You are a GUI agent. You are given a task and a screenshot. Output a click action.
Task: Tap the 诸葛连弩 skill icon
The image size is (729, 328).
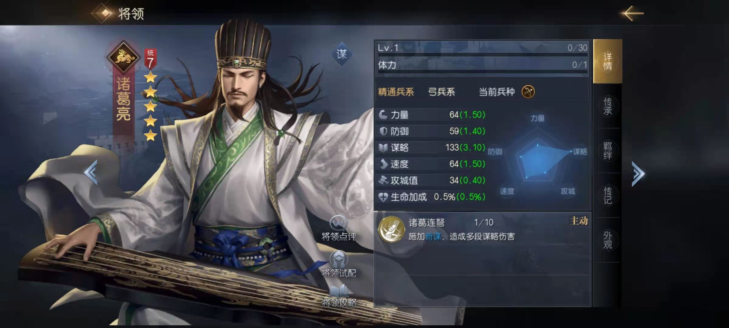click(392, 229)
